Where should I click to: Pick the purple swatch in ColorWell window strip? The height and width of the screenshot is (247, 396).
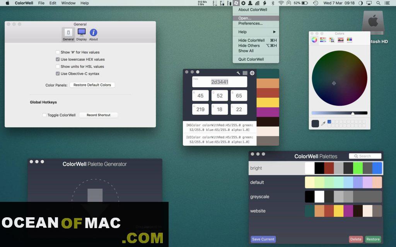click(268, 112)
